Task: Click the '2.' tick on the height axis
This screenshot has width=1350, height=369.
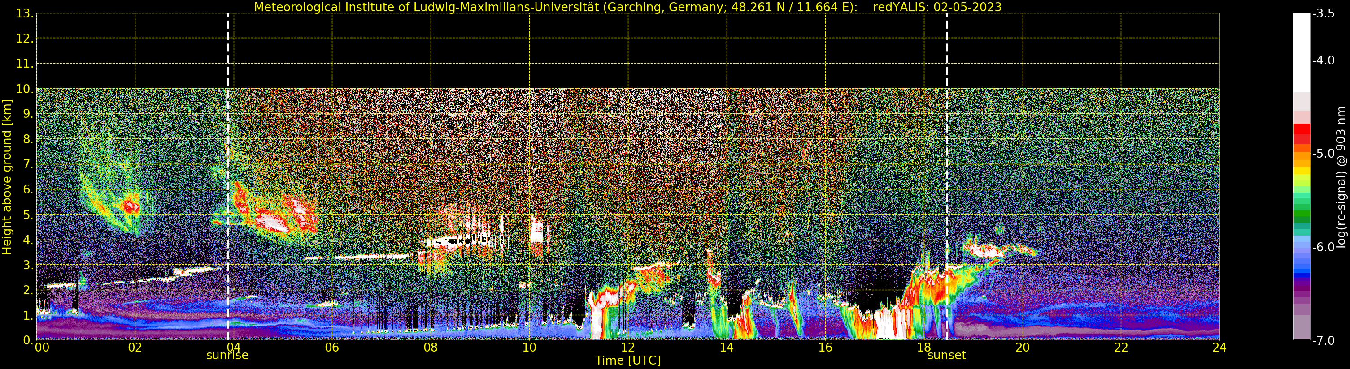Action: (x=28, y=290)
